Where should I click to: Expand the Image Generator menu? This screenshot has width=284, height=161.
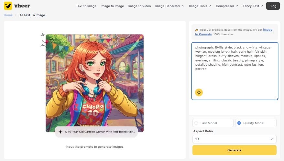pos(169,6)
